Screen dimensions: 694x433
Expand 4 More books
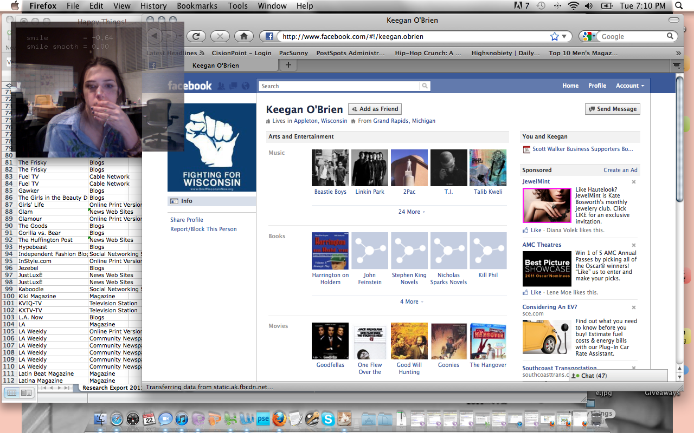click(x=412, y=301)
